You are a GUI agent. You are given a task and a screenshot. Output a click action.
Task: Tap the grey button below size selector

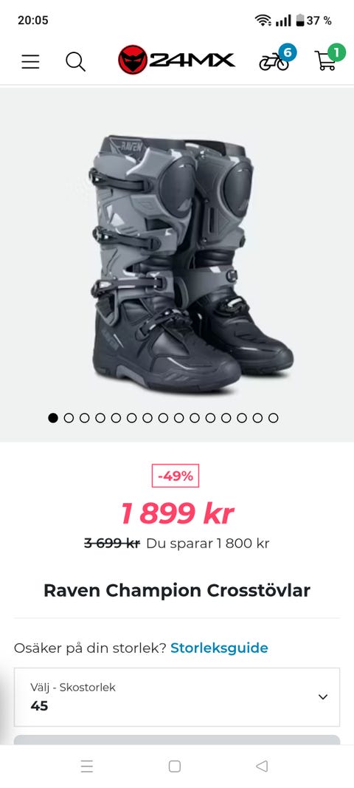click(x=177, y=739)
